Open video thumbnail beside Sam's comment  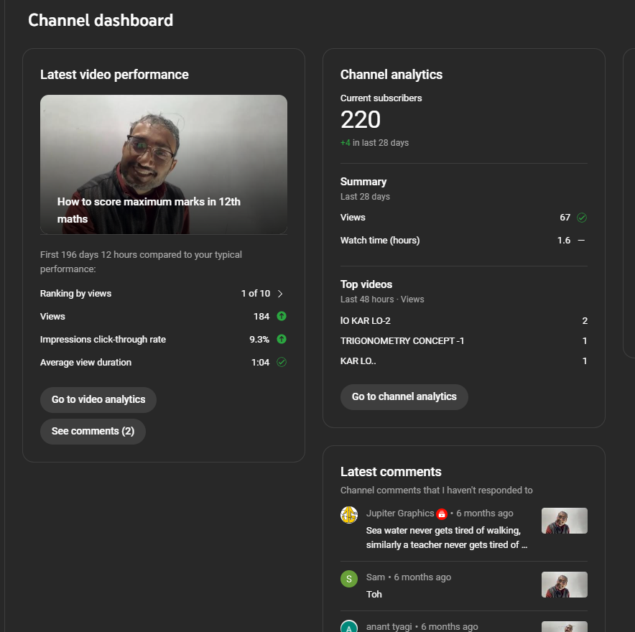(x=564, y=585)
